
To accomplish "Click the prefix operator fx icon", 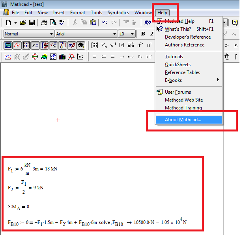I will [x=140, y=57].
